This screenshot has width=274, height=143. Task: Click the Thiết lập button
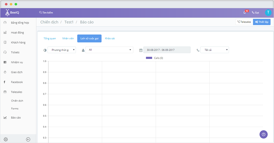click(x=262, y=22)
